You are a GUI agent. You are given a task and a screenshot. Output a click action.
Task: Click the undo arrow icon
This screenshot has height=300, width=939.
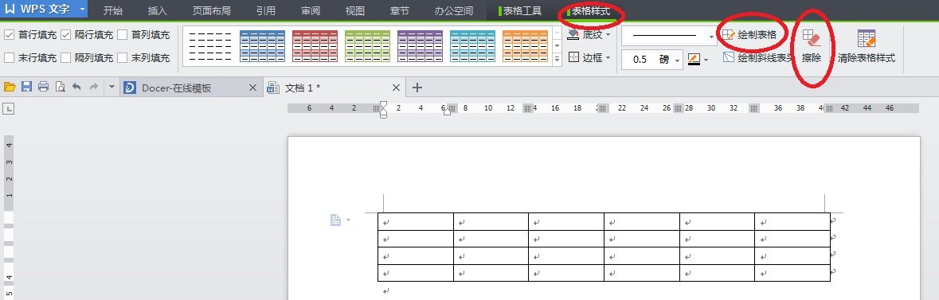[x=76, y=88]
